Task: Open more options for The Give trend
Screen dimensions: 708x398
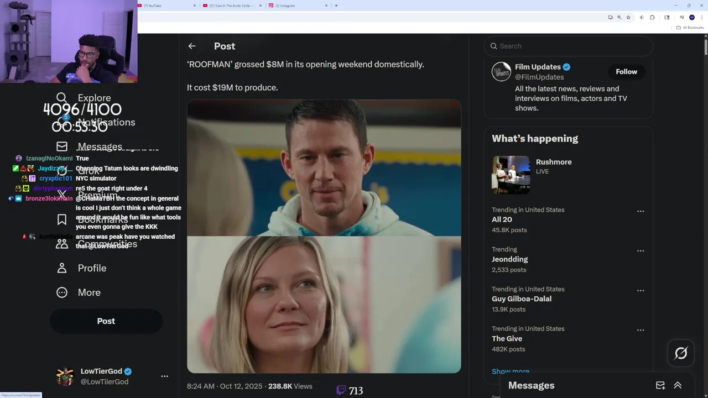Action: 641,330
